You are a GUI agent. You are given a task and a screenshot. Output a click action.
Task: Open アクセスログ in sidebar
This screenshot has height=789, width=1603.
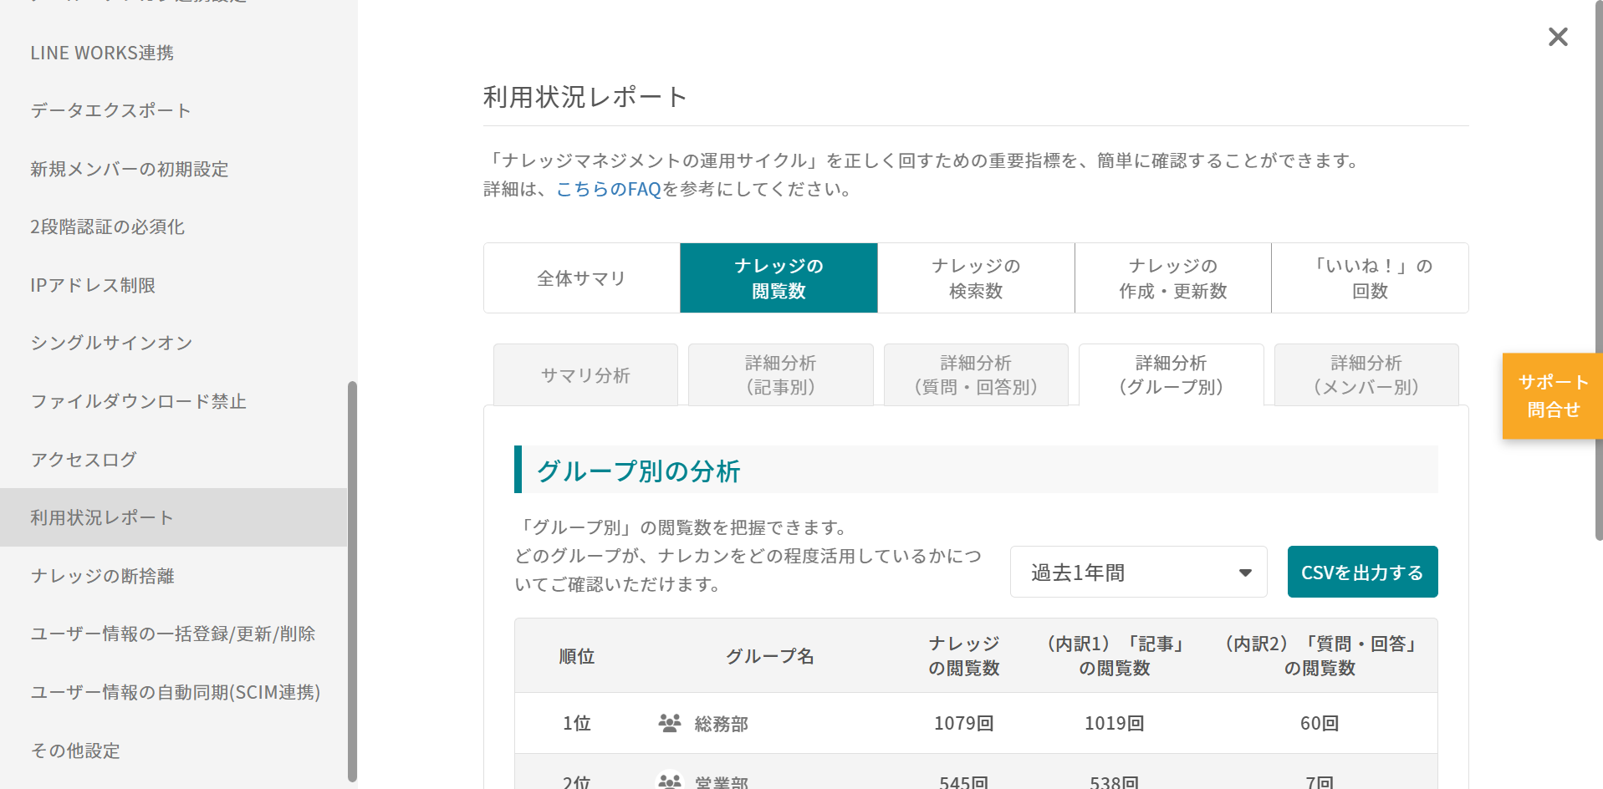tap(84, 460)
